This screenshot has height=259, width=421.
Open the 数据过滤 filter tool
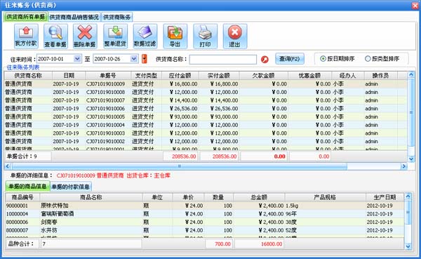145,36
